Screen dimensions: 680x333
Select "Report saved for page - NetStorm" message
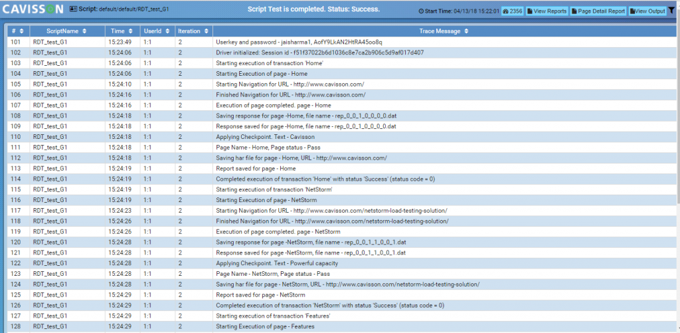click(x=260, y=295)
